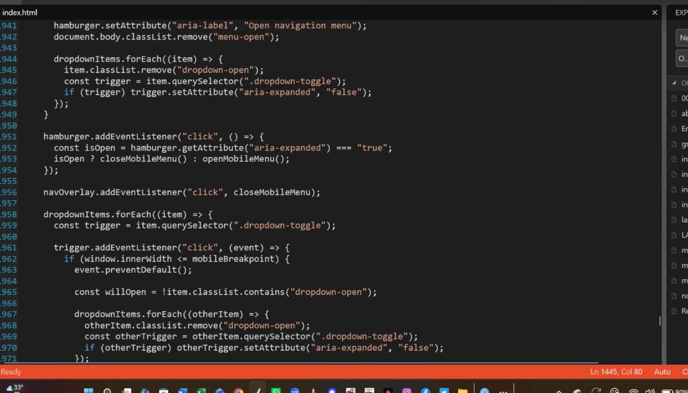This screenshot has width=688, height=393.
Task: Click the 'Ready' status text
Action: [11, 372]
